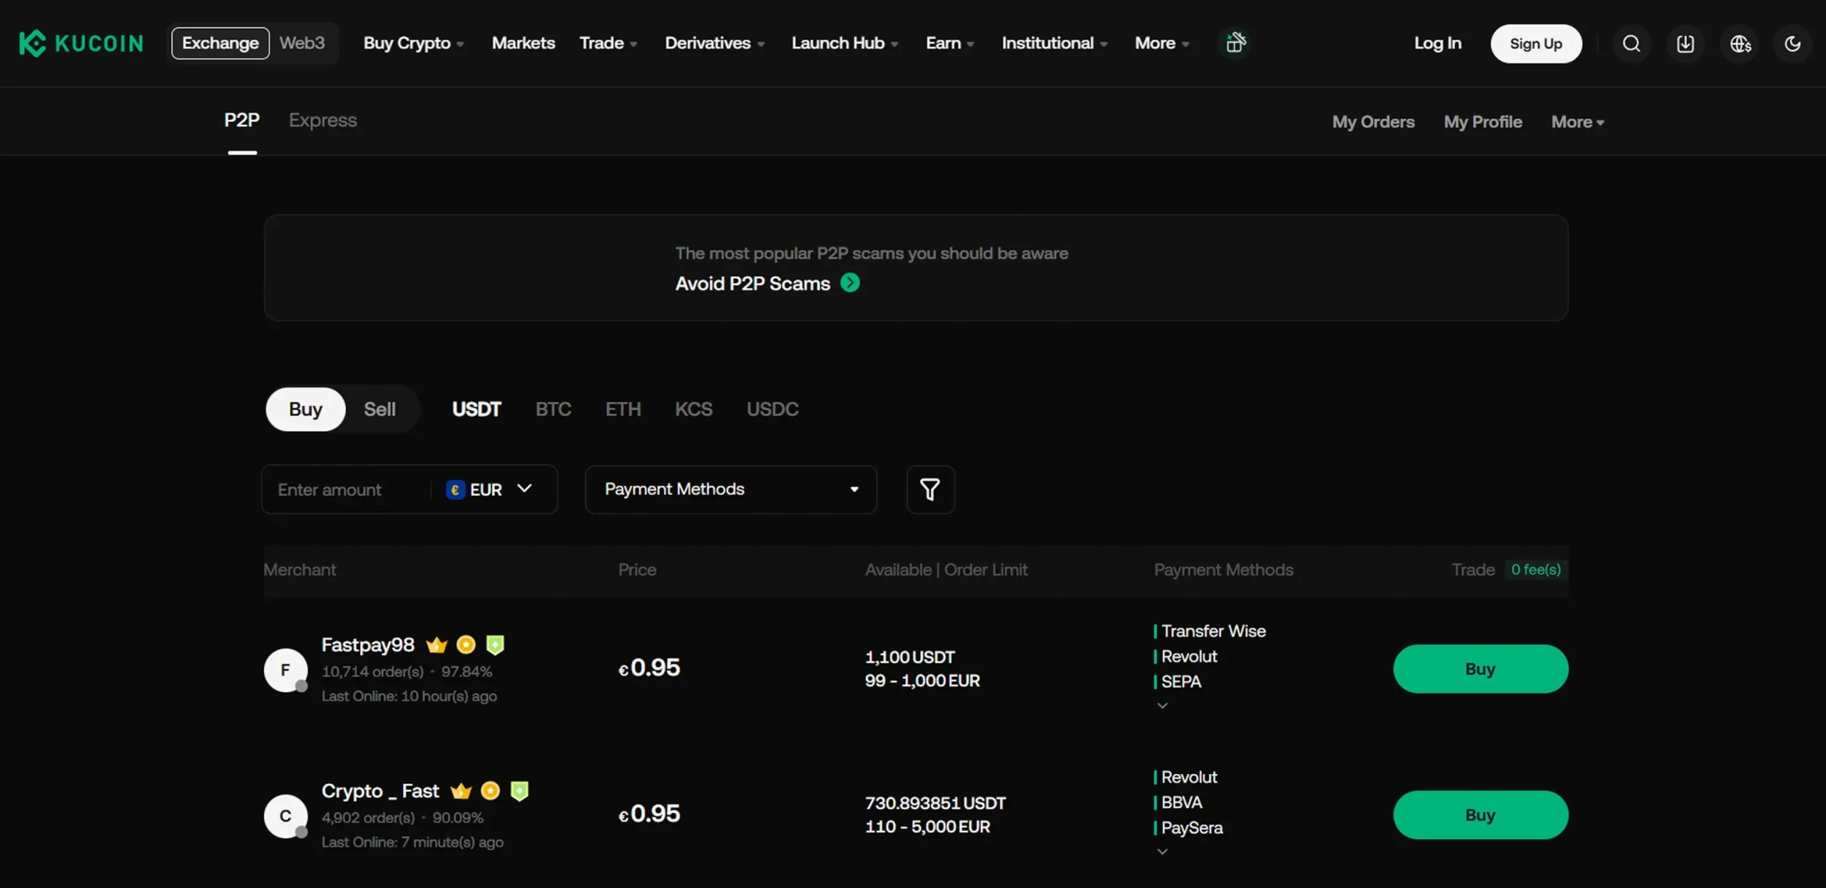Click '99 - 1,000 EUR' order limit
1826x888 pixels.
(922, 681)
